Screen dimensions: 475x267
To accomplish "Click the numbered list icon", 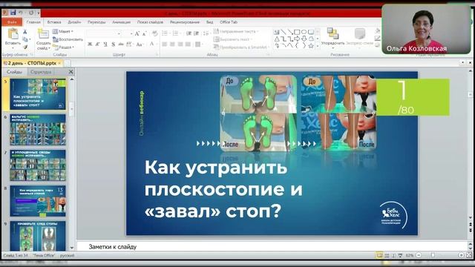I will tap(176, 33).
